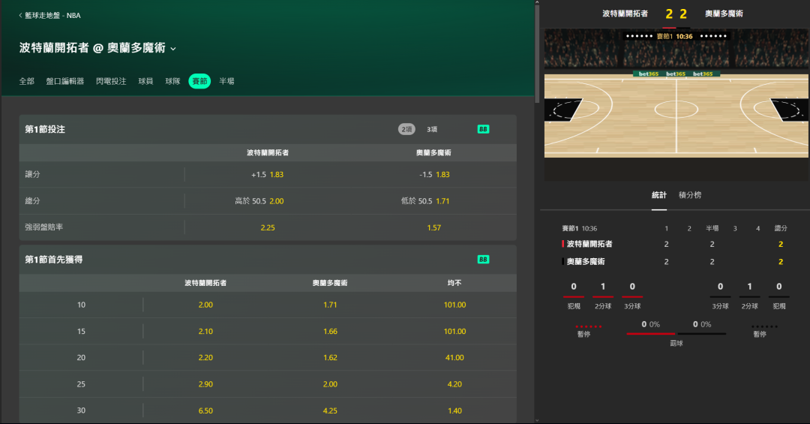This screenshot has width=810, height=424.
Task: Open the 盤口編輯器 tab
Action: [65, 81]
